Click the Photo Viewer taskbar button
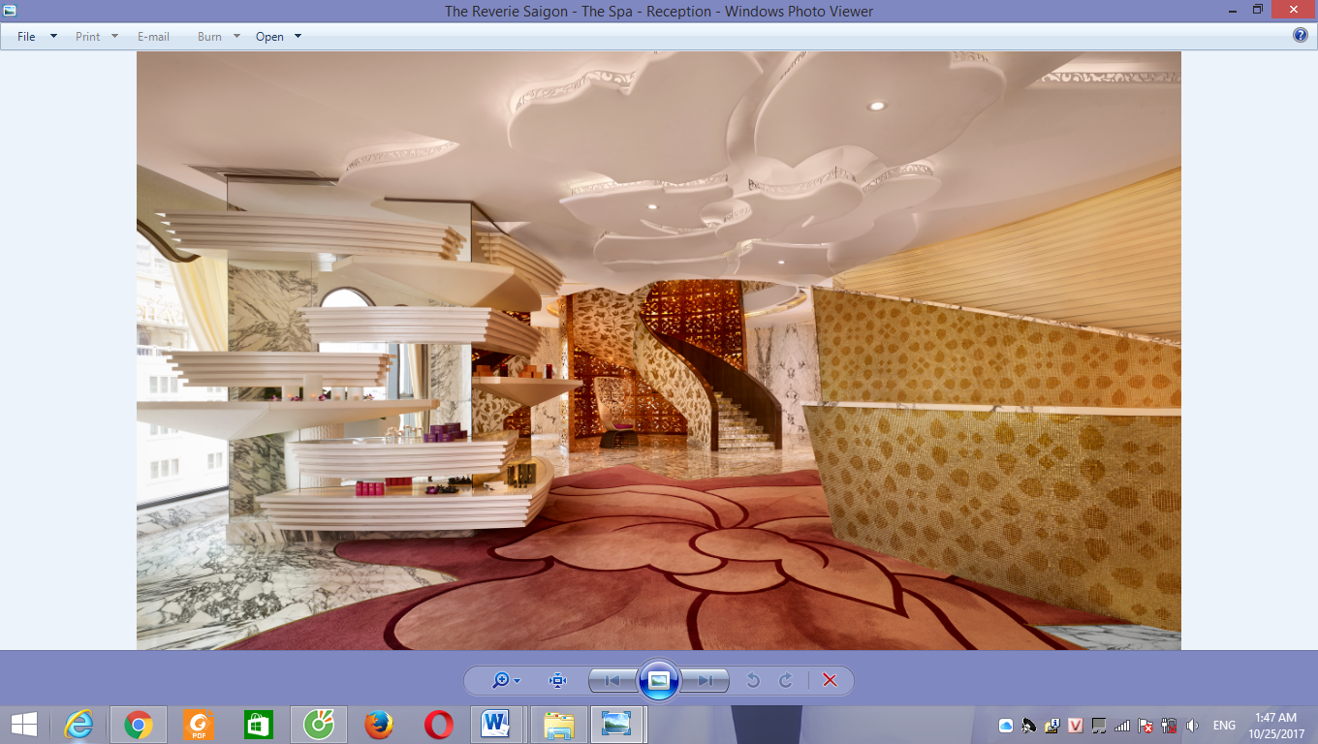 tap(617, 725)
